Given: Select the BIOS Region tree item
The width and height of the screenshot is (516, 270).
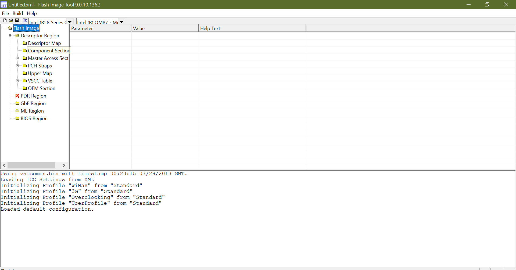Looking at the screenshot, I should tap(34, 118).
